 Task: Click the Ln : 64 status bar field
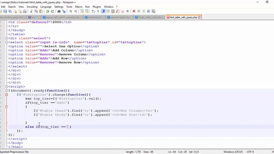tap(172, 152)
